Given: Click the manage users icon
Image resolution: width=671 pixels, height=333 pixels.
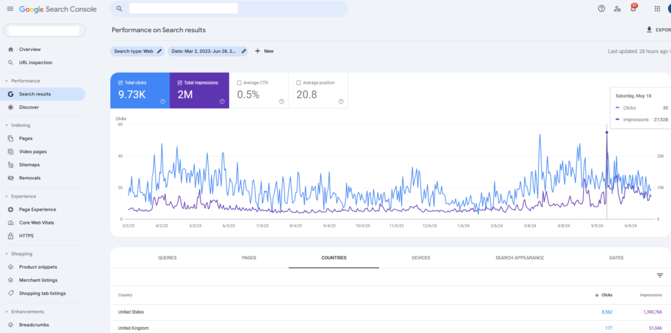Looking at the screenshot, I should click(617, 9).
